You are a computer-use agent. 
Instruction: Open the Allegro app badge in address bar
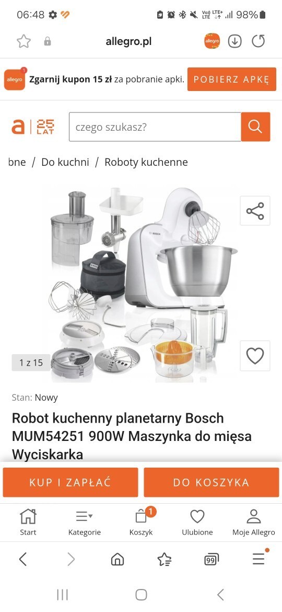tap(212, 41)
